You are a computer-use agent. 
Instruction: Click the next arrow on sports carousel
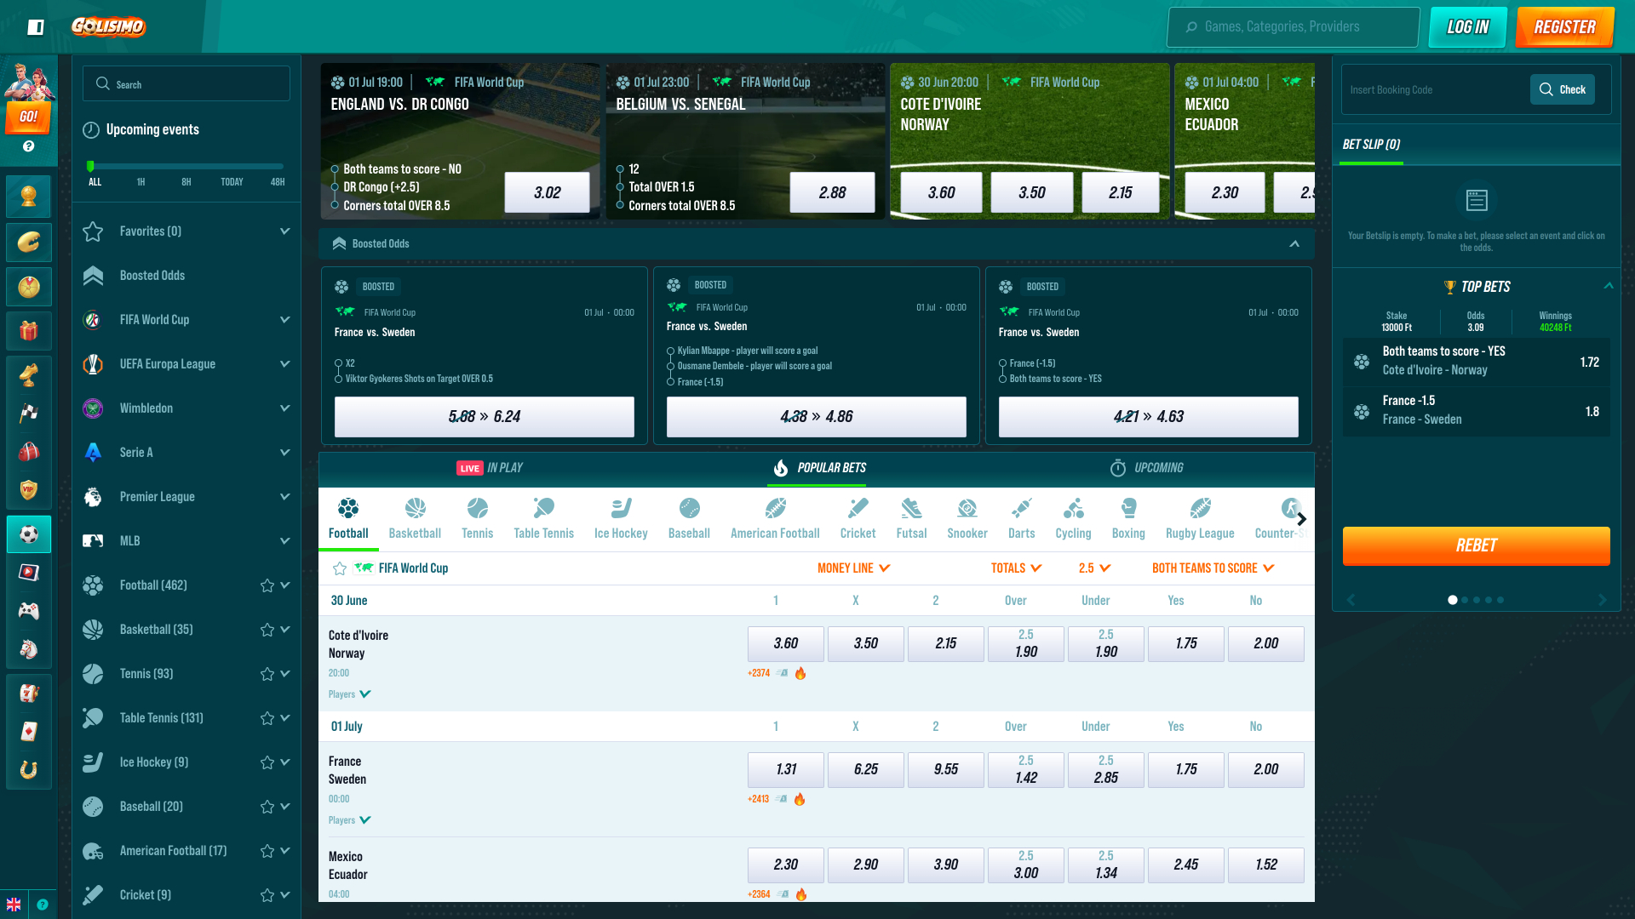tap(1301, 519)
